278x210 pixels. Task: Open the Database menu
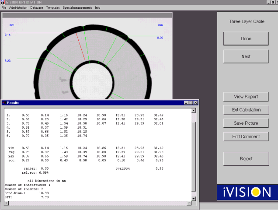(37, 8)
